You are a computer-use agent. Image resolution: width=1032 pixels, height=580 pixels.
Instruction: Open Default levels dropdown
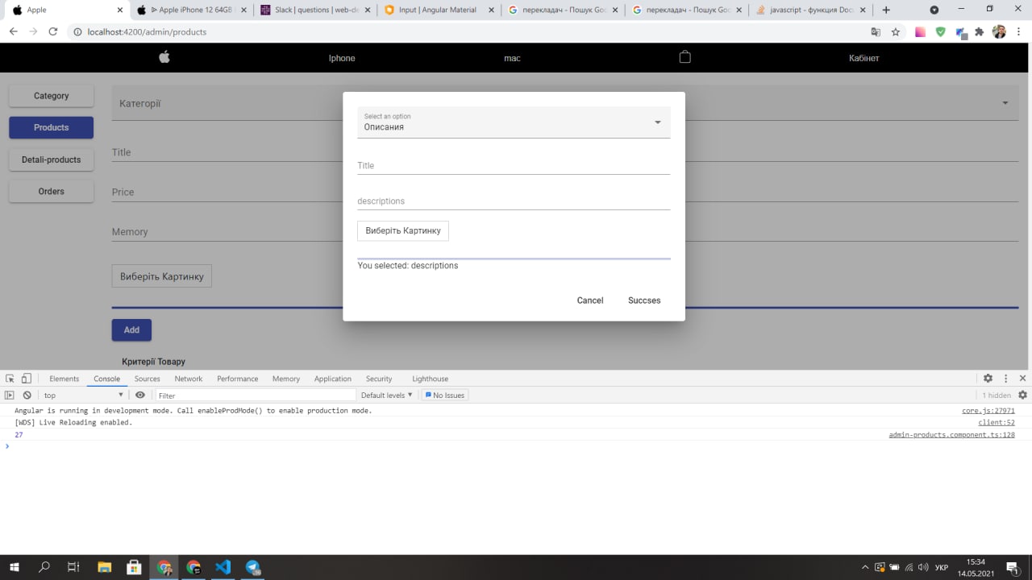click(386, 396)
